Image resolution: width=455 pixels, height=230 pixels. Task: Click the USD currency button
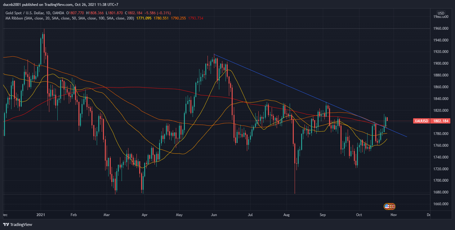(441, 13)
